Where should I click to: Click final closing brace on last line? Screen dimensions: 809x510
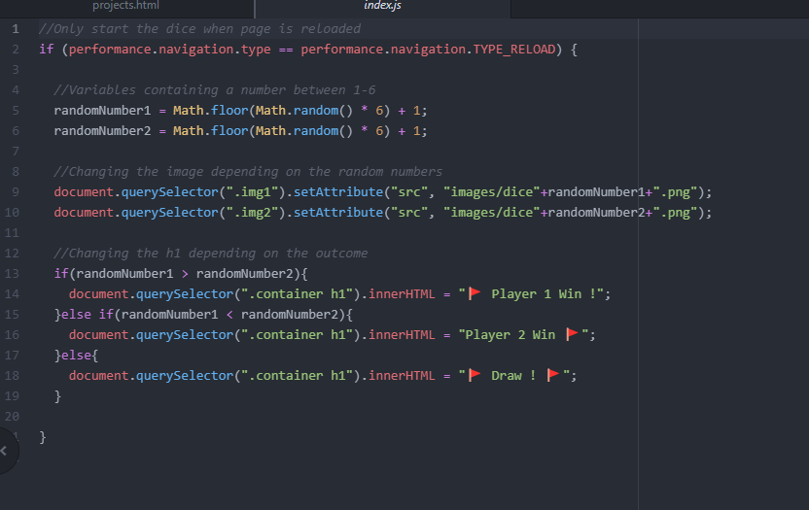[43, 437]
